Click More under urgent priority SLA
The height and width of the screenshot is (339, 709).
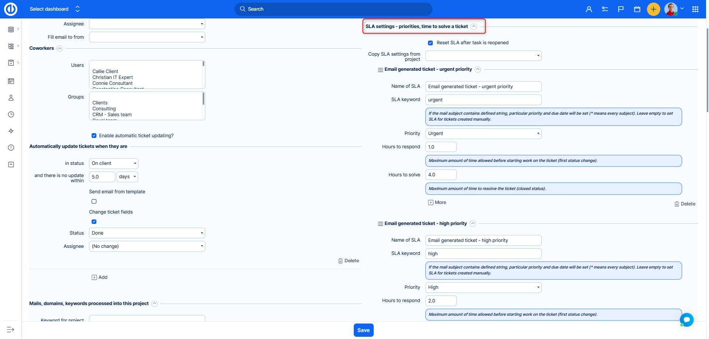point(437,203)
